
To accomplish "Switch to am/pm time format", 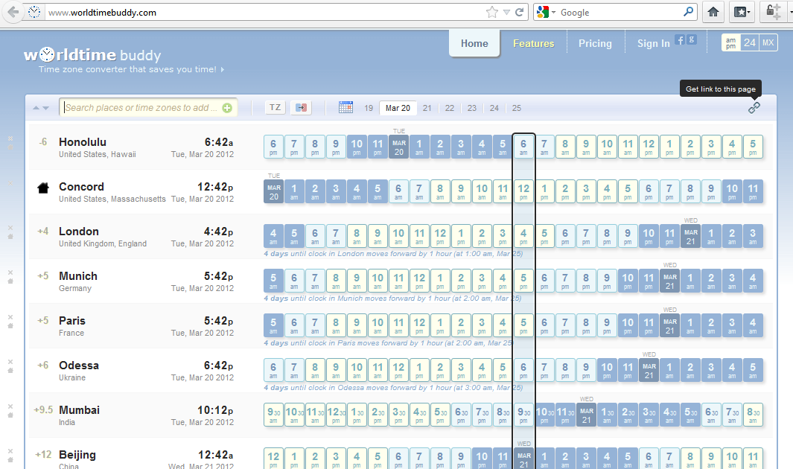I will pos(730,43).
